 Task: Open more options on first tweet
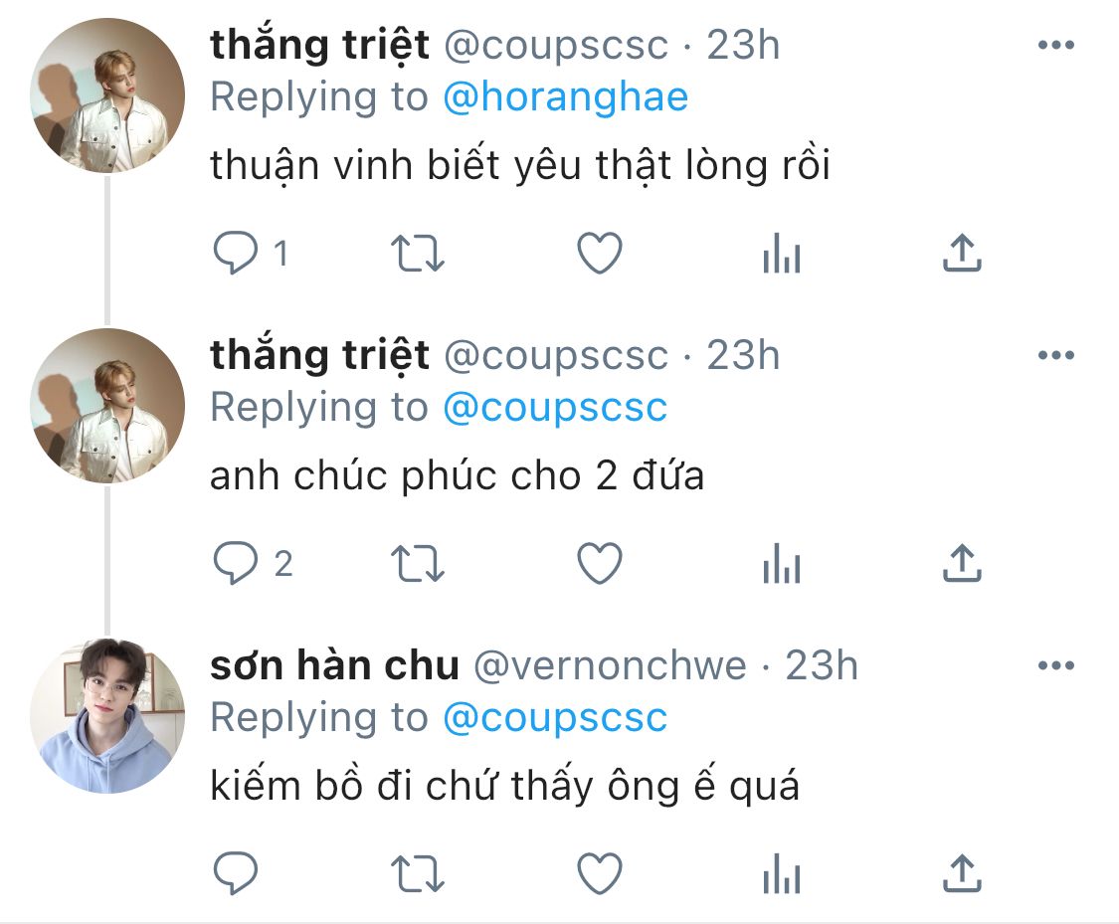(x=1056, y=45)
